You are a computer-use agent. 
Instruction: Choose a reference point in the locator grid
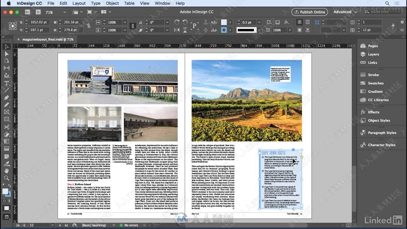coord(13,26)
